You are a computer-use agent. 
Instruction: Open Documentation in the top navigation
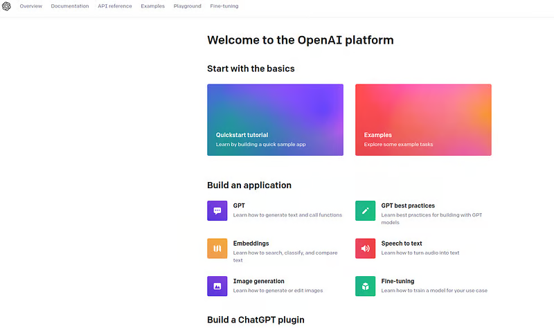(70, 6)
